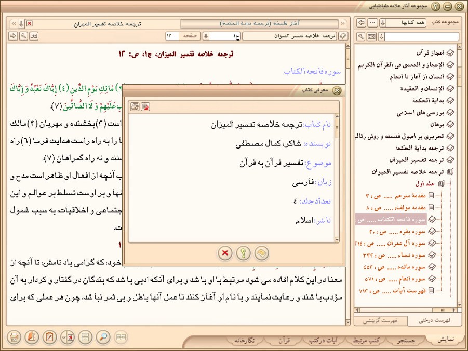
Task: Click the print button in the bottom toolbar
Action: click(x=14, y=337)
